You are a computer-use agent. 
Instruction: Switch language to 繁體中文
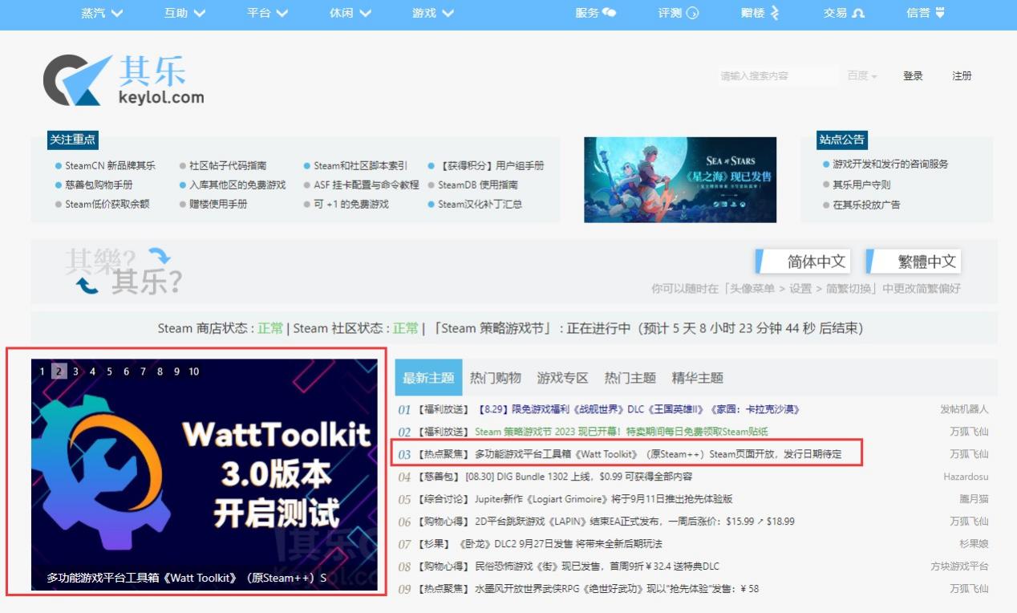[919, 262]
